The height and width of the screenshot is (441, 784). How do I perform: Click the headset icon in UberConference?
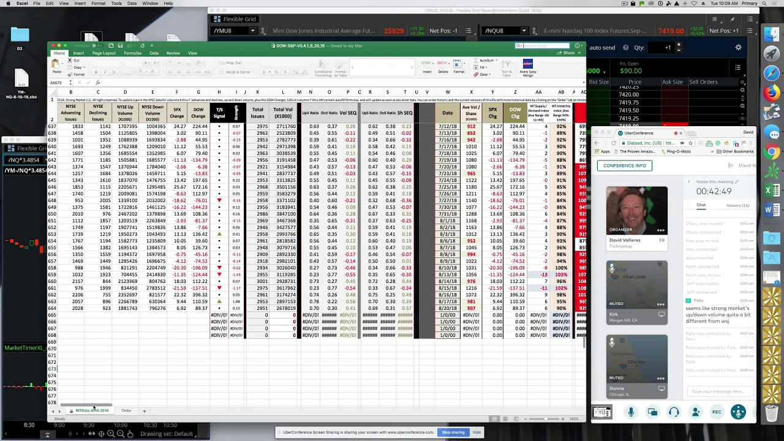pyautogui.click(x=674, y=412)
